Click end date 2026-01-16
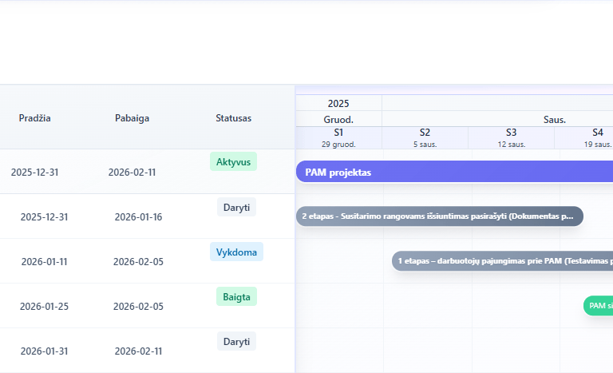 138,216
